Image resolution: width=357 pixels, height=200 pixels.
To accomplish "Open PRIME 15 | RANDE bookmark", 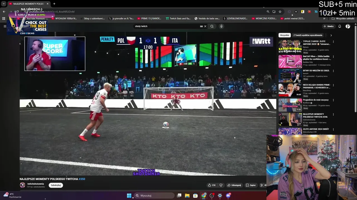I will pos(149,19).
